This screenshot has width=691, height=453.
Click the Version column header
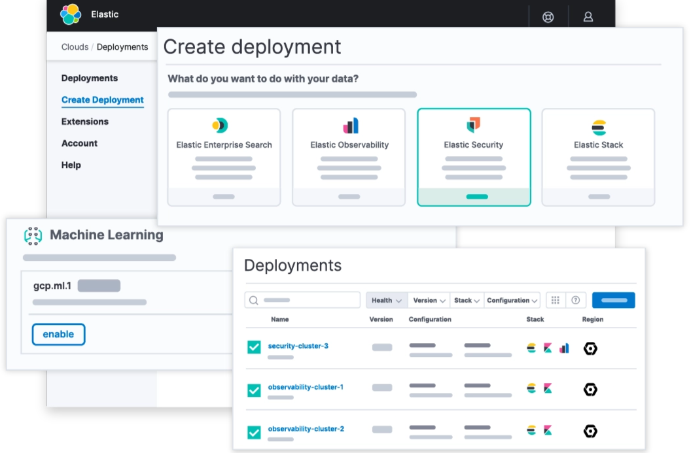(381, 319)
